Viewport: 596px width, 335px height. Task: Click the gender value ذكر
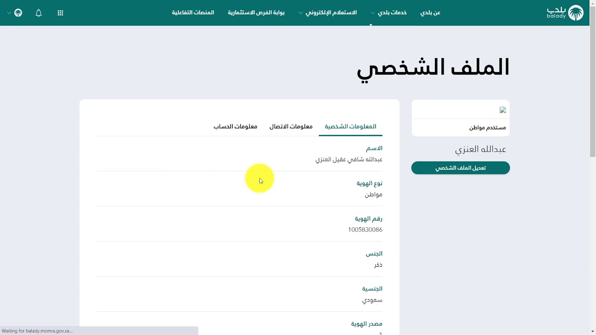tap(378, 265)
